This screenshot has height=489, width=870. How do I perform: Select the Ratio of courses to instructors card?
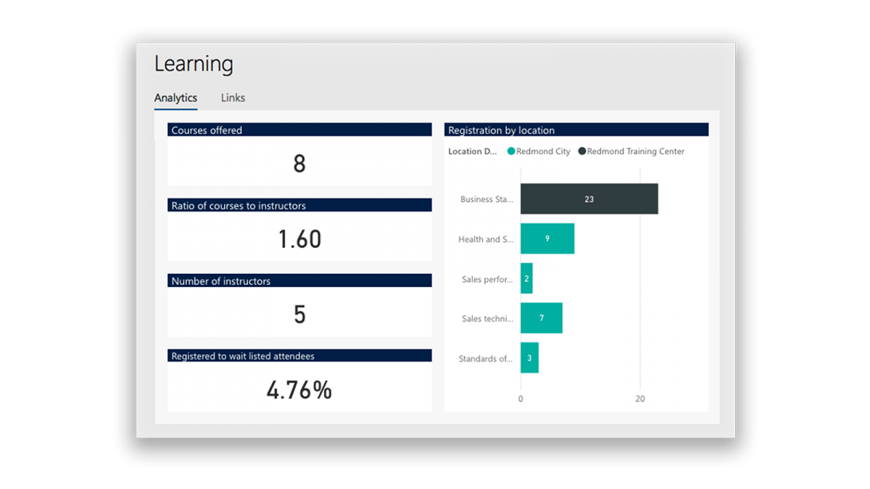coord(299,230)
